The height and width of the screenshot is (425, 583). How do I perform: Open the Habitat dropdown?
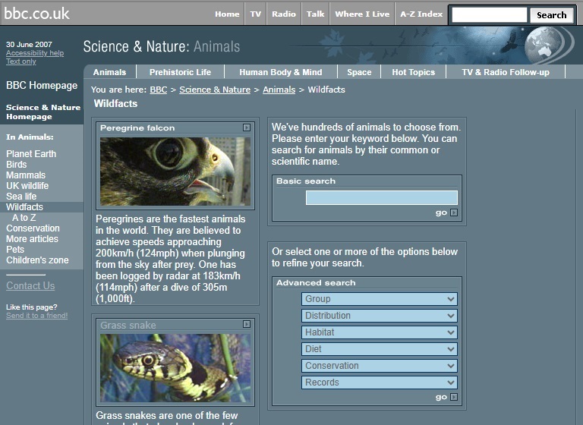(380, 332)
